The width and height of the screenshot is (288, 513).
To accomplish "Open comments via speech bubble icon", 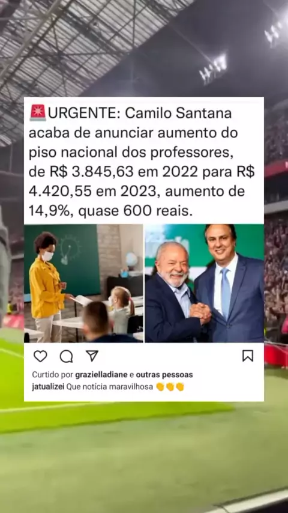I will (x=66, y=356).
